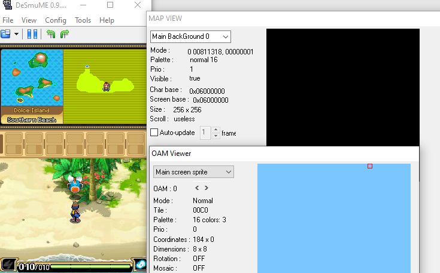Image resolution: width=440 pixels, height=273 pixels.
Task: Click the Scroll value useless
Action: tap(184, 119)
